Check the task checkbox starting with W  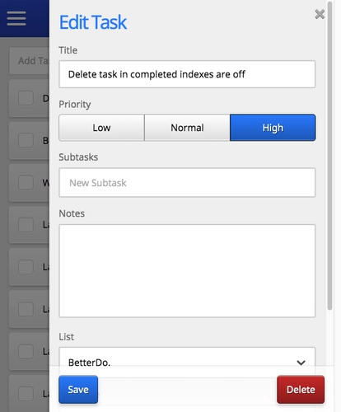pos(26,182)
